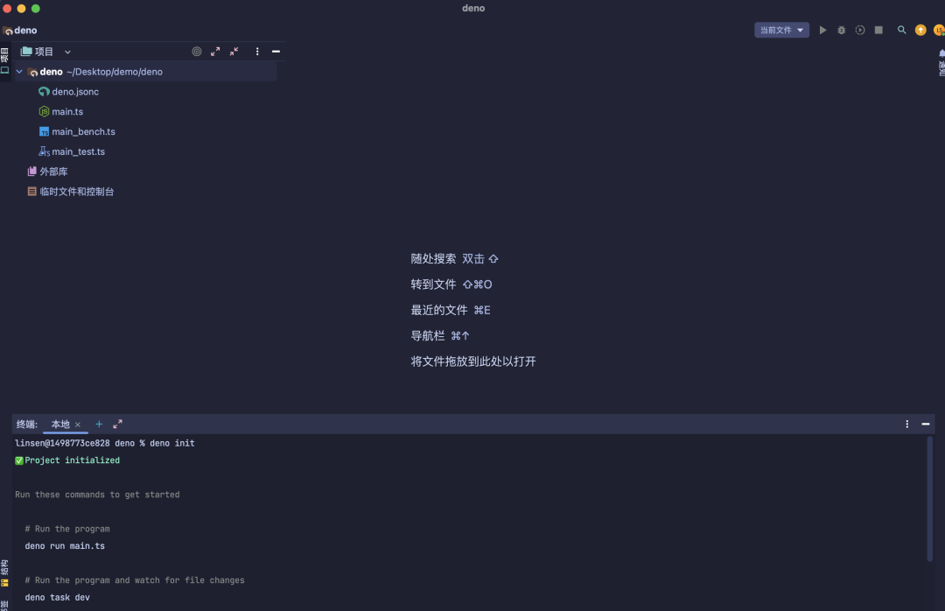The width and height of the screenshot is (945, 611).
Task: Open project panel options three-dot menu
Action: click(x=257, y=52)
